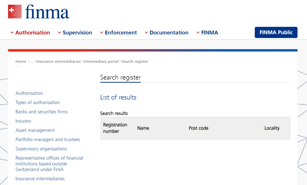307x185 pixels.
Task: Expand the Documentation menu chevron
Action: 146,33
